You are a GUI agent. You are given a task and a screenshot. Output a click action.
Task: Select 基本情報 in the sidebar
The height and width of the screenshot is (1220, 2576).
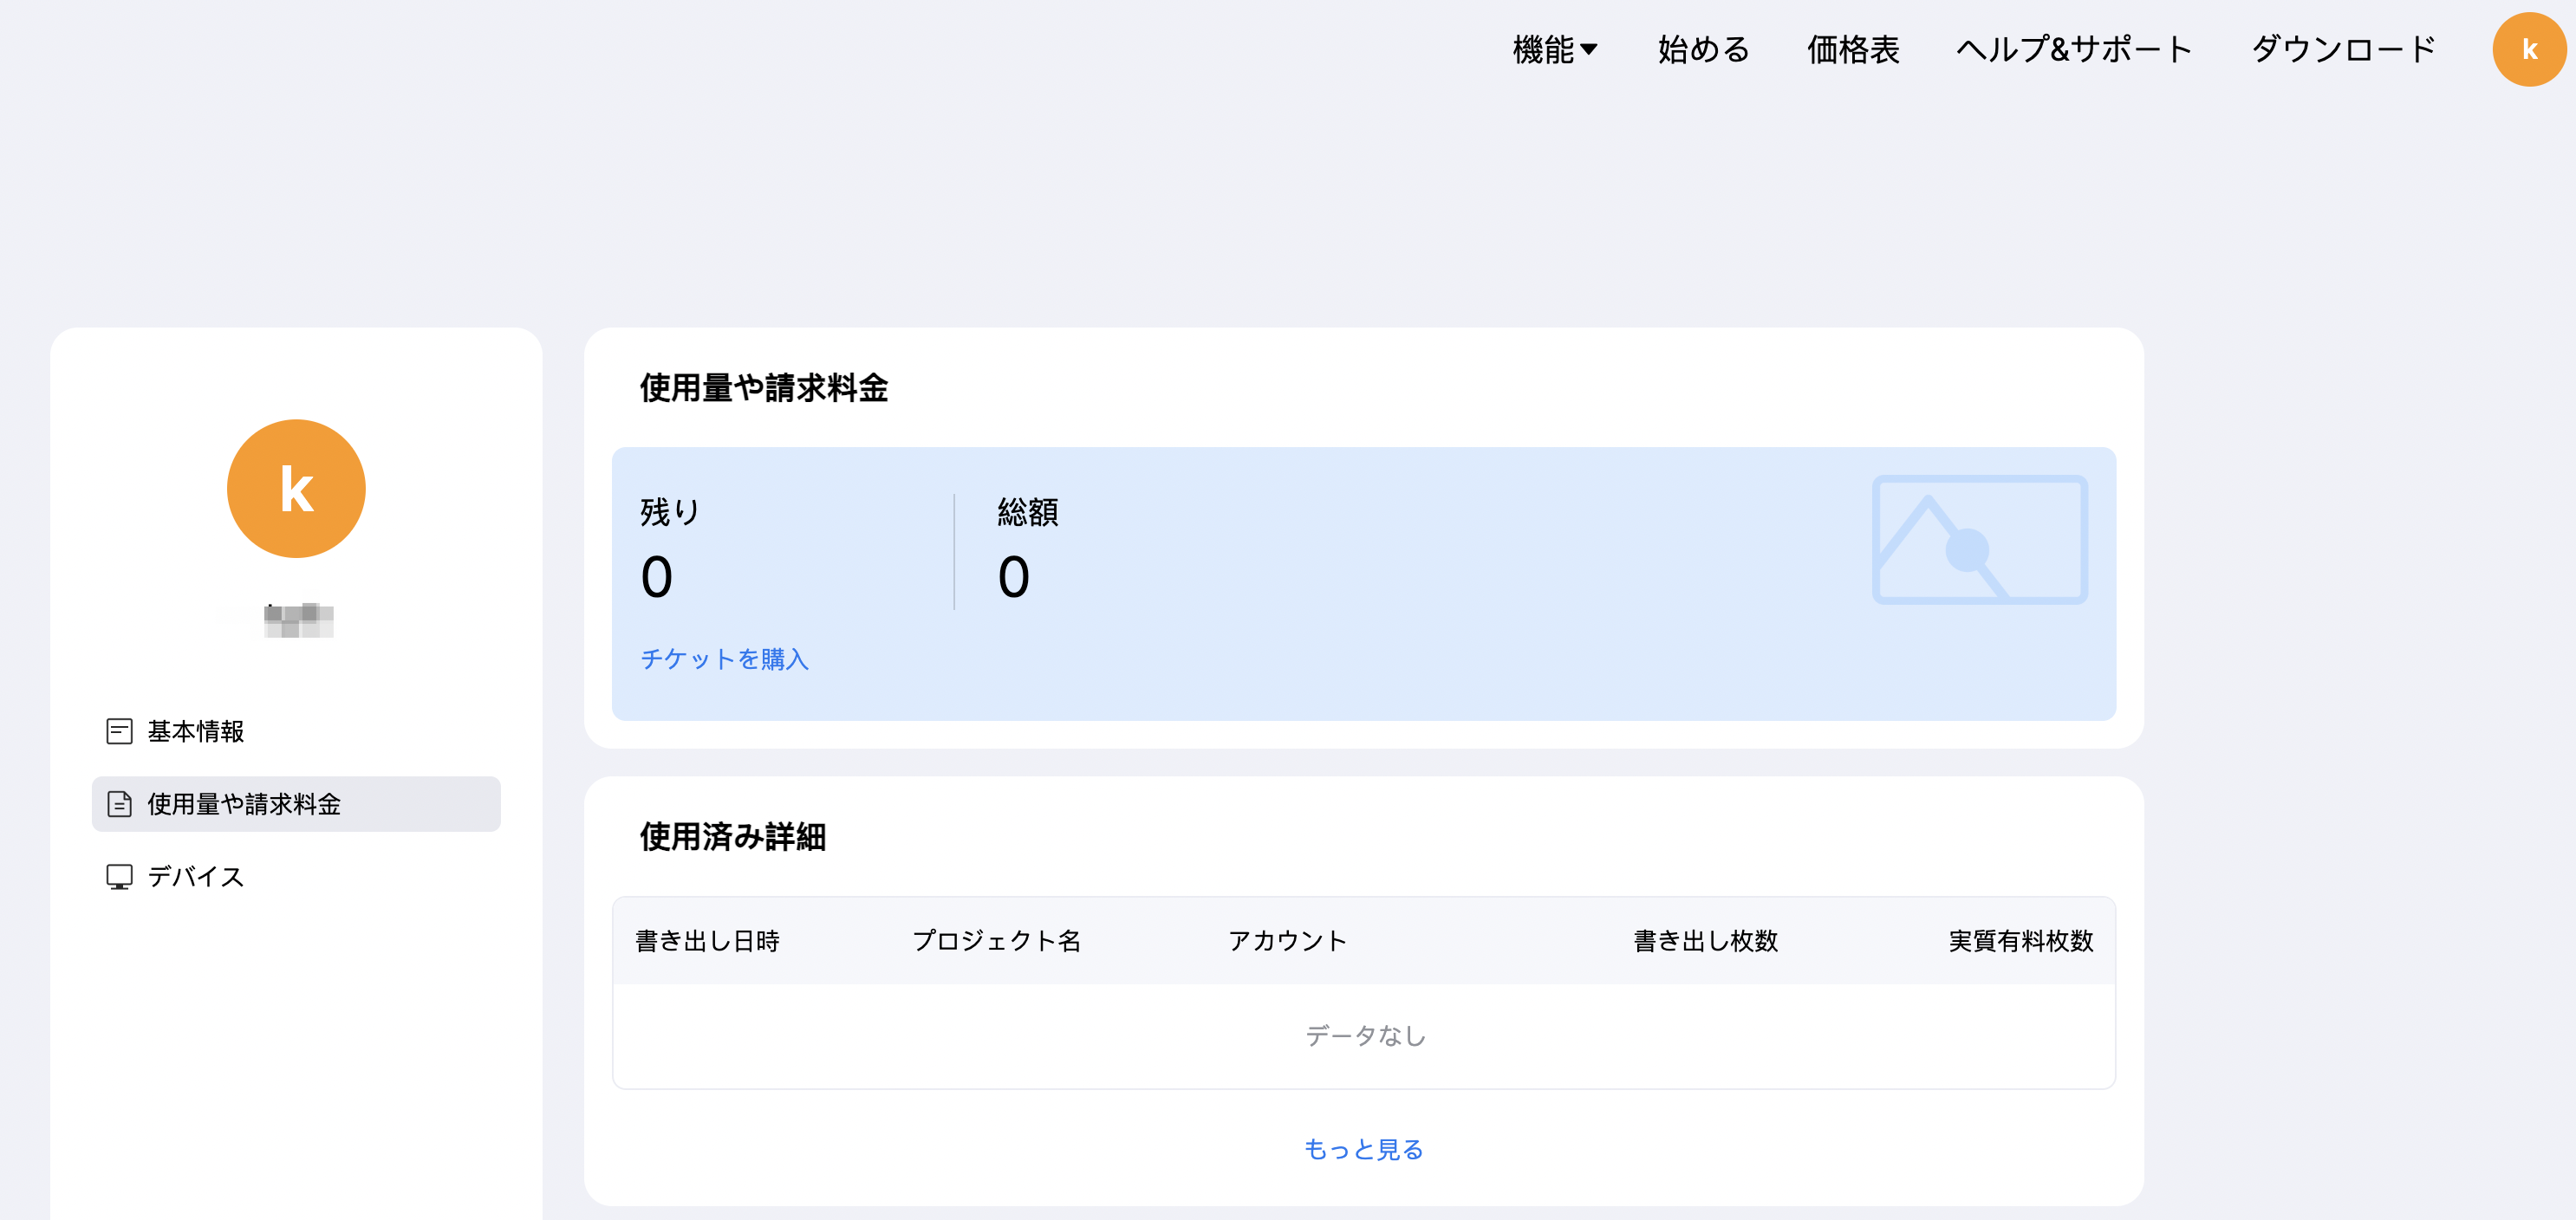[196, 731]
